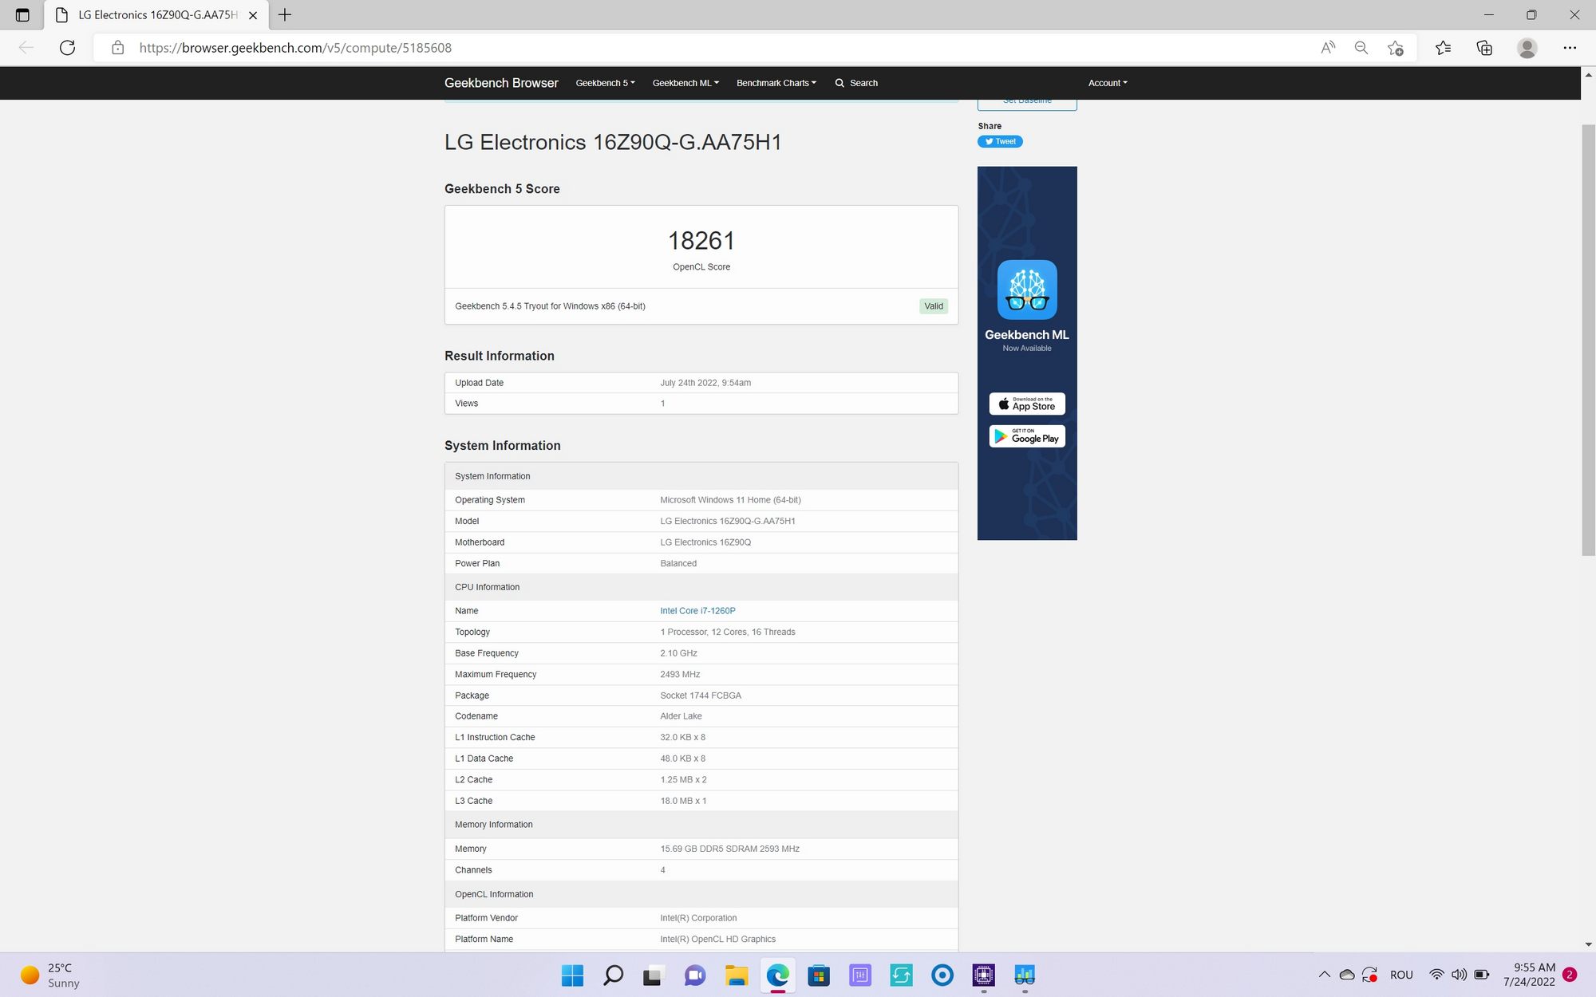Viewport: 1596px width, 997px height.
Task: Click the OneDrive cloud tray icon
Action: point(1347,975)
